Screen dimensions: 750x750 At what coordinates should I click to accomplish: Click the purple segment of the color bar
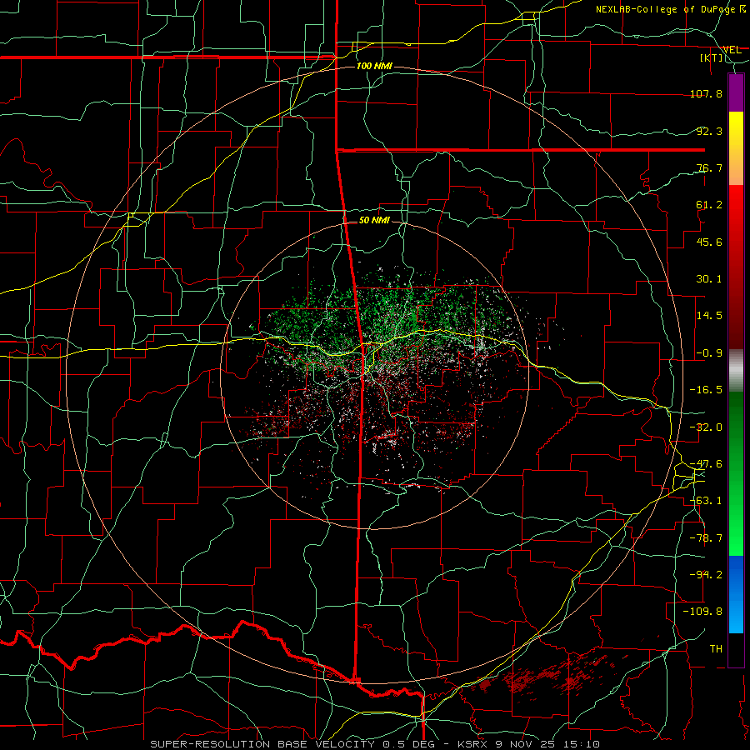(x=736, y=93)
